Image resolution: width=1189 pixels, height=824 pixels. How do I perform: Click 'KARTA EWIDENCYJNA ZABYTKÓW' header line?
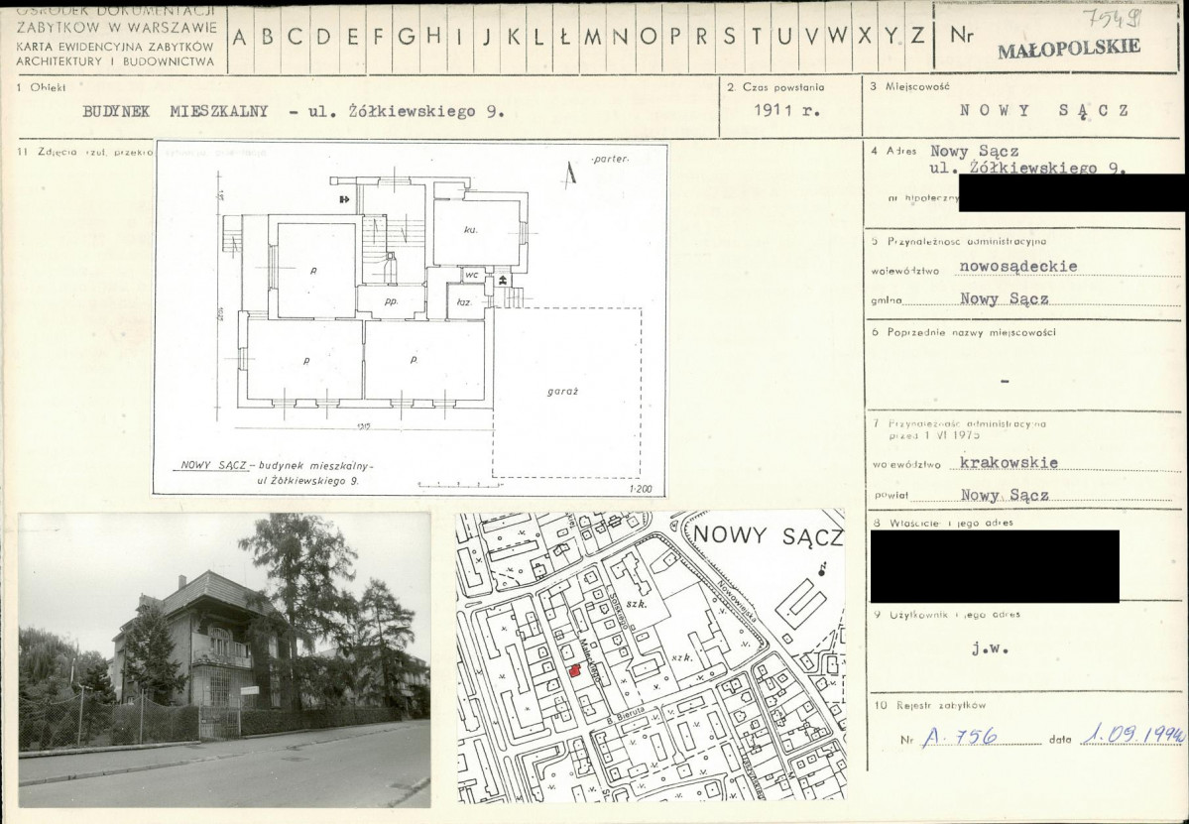(114, 47)
